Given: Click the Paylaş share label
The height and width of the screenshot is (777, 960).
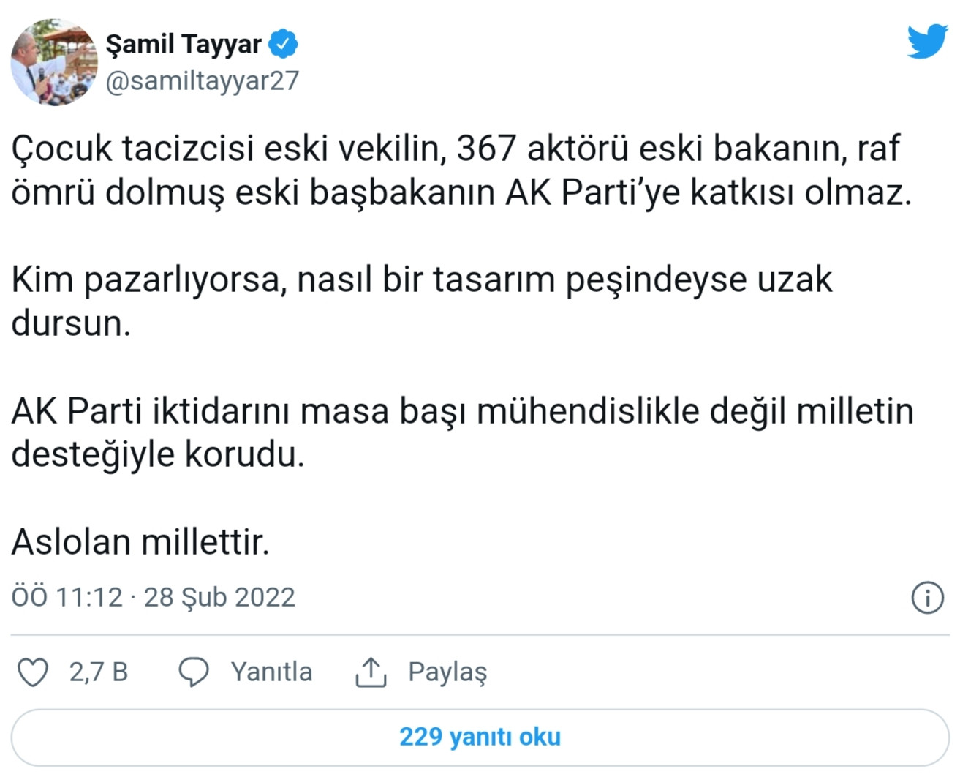Looking at the screenshot, I should tap(448, 671).
